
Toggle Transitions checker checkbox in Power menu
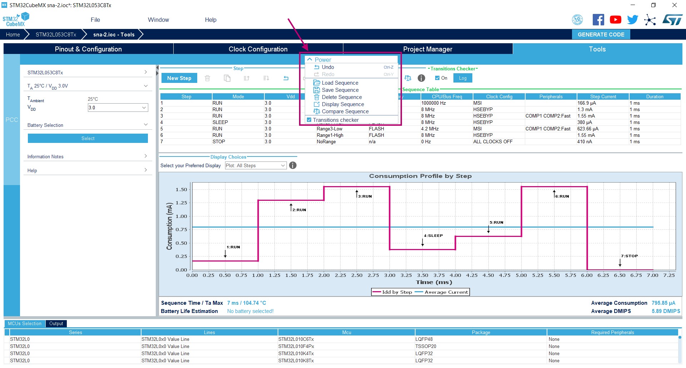(309, 120)
